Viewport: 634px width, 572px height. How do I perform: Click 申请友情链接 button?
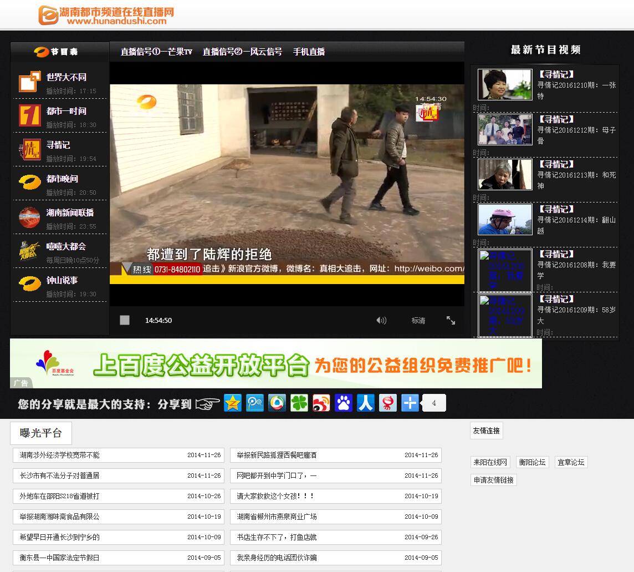(494, 480)
